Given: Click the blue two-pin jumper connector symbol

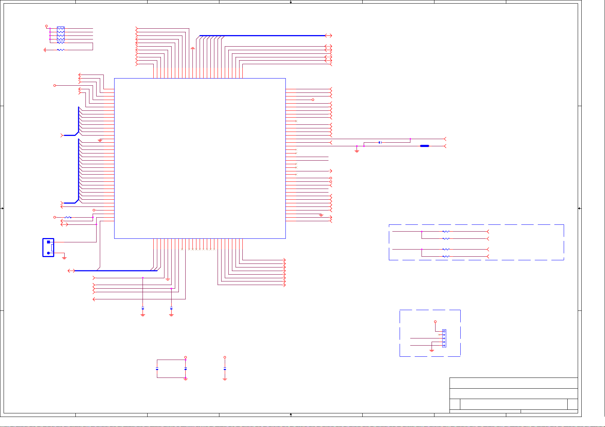Looking at the screenshot, I should [48, 247].
